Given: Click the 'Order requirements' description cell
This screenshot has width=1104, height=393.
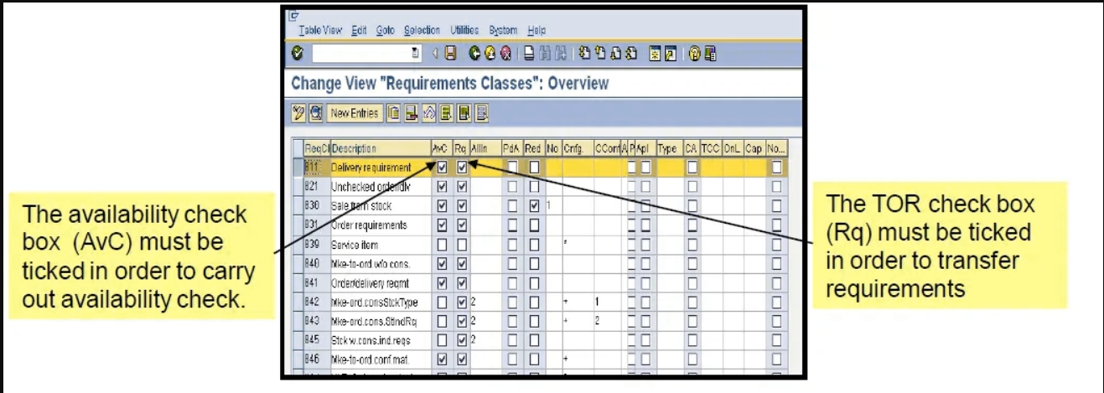Looking at the screenshot, I should coord(381,225).
